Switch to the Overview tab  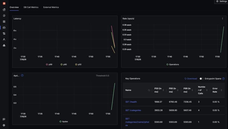pyautogui.click(x=14, y=7)
